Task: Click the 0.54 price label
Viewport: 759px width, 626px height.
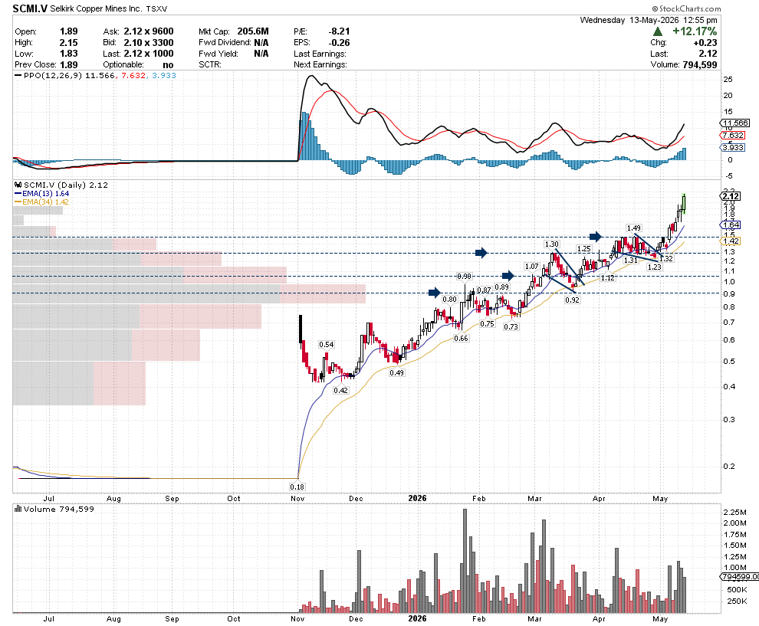Action: pyautogui.click(x=327, y=345)
